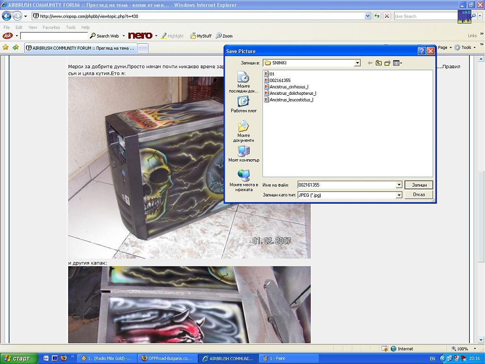Switch to Radio Mila Gold taskbar item
The image size is (485, 364).
pos(106,358)
